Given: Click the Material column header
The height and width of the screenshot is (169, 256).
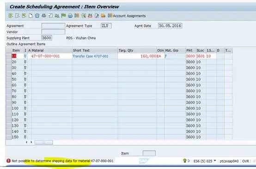Looking at the screenshot, I should click(x=52, y=50).
